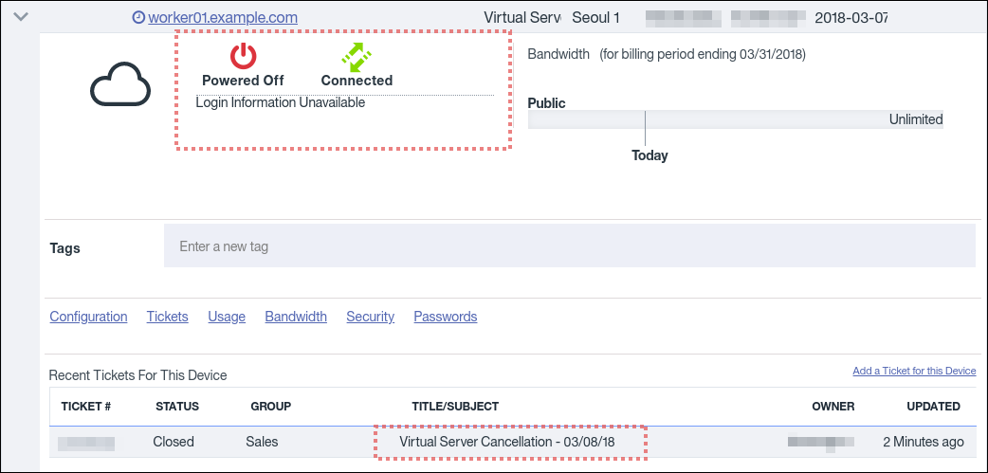Click the green Connected network icon
The height and width of the screenshot is (473, 988).
357,56
